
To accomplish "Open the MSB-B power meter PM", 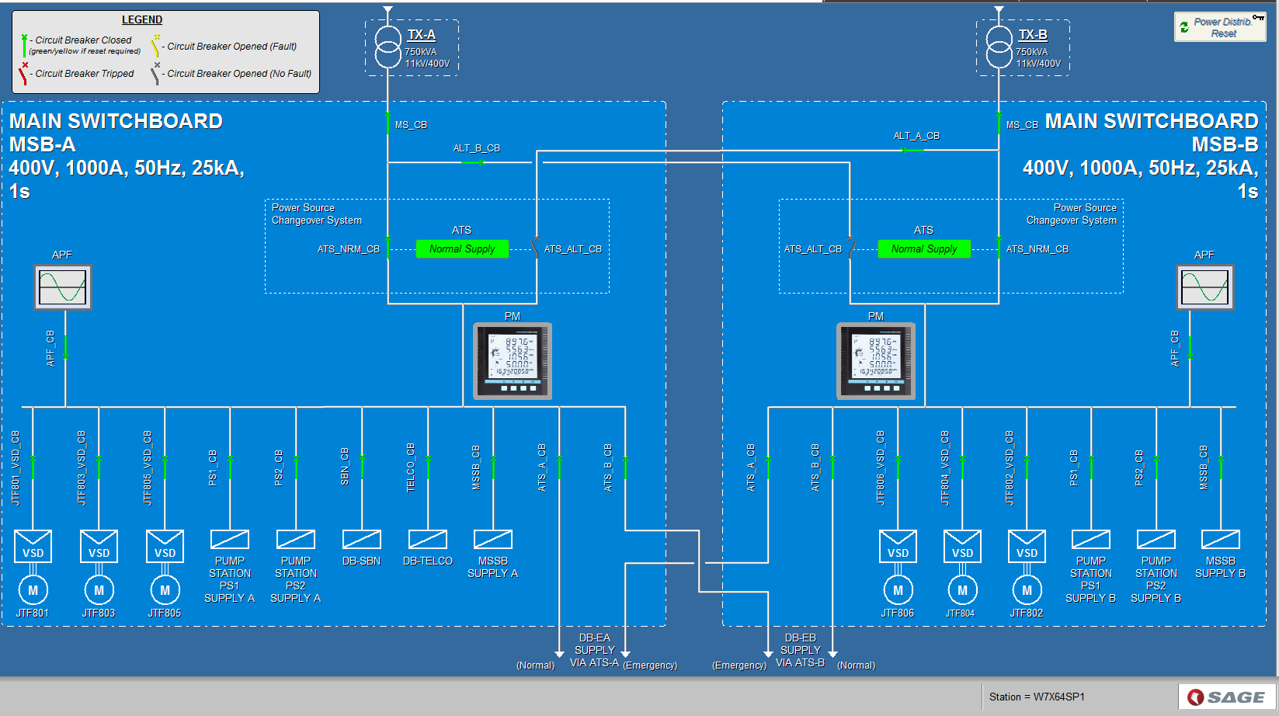I will [876, 362].
